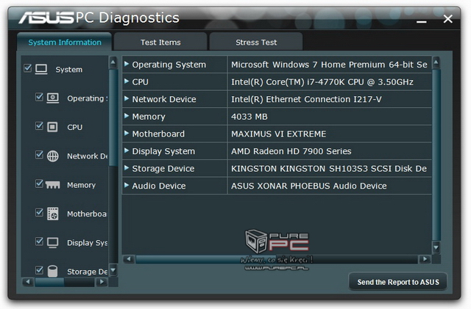Uncheck the Storage Device checkbox
The height and width of the screenshot is (309, 471).
(x=39, y=270)
